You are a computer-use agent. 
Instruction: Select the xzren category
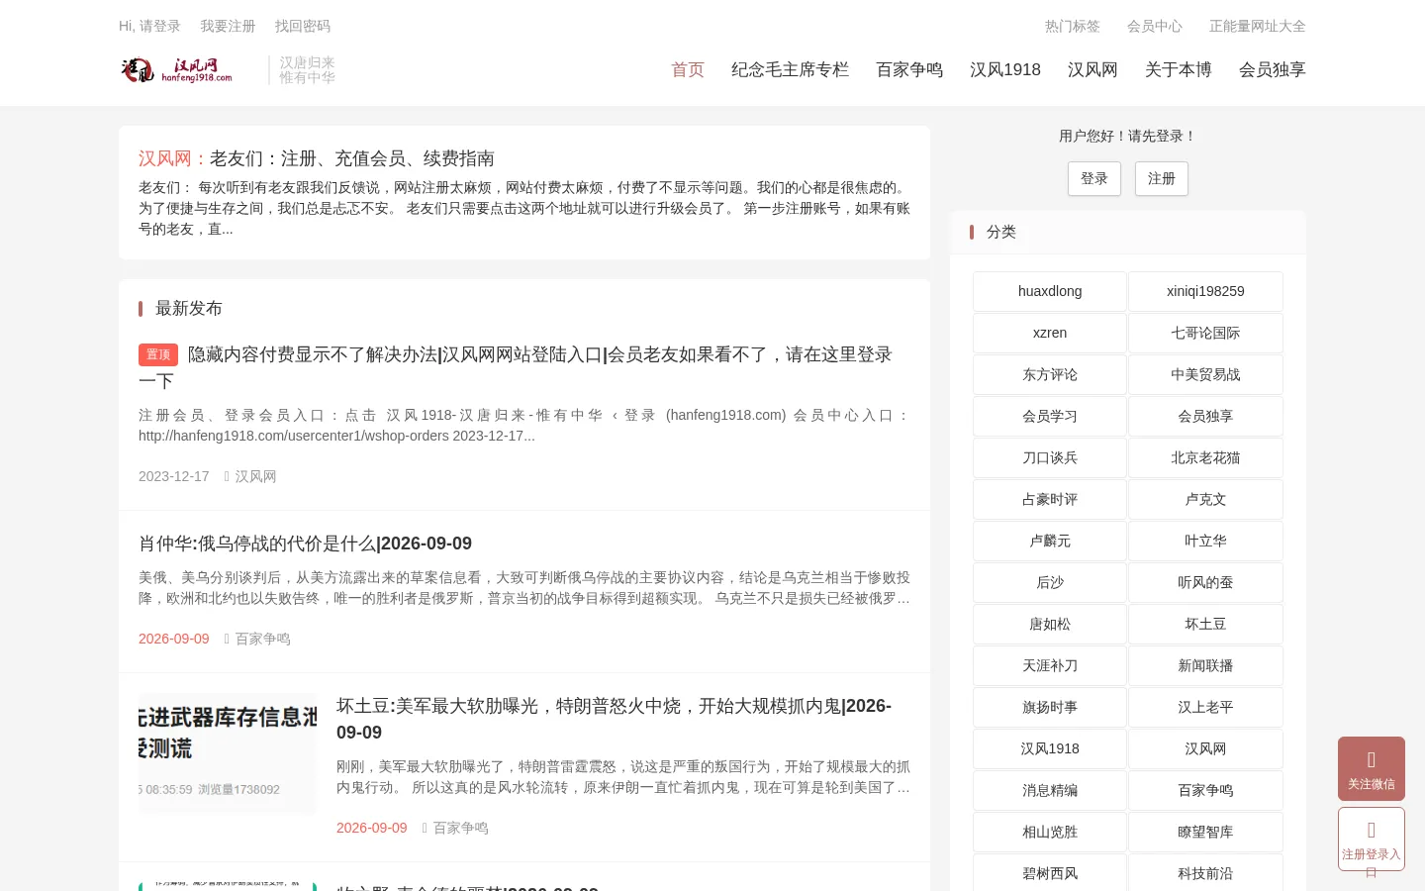pos(1050,333)
